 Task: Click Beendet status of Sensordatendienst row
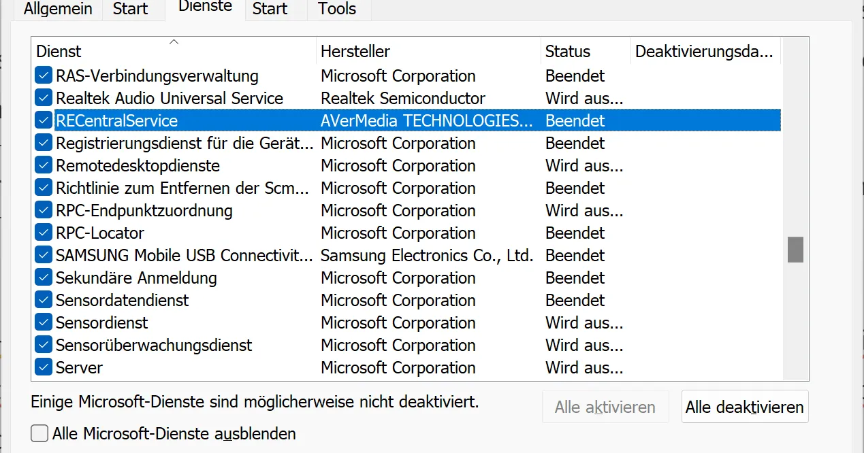pos(575,300)
